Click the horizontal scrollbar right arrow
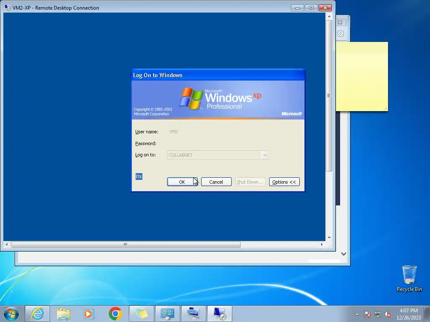 [322, 244]
